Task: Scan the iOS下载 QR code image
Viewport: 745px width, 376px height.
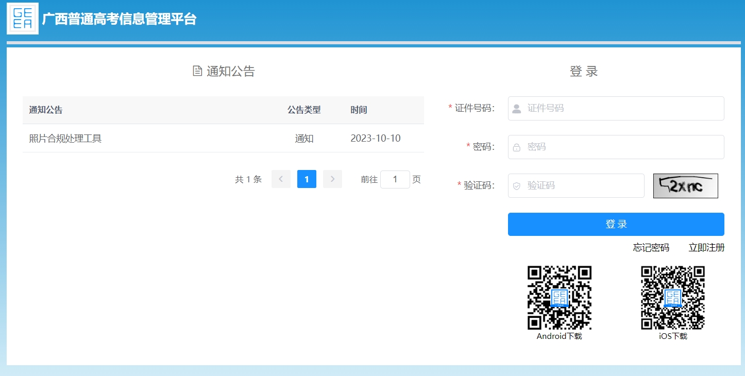Action: coord(673,298)
